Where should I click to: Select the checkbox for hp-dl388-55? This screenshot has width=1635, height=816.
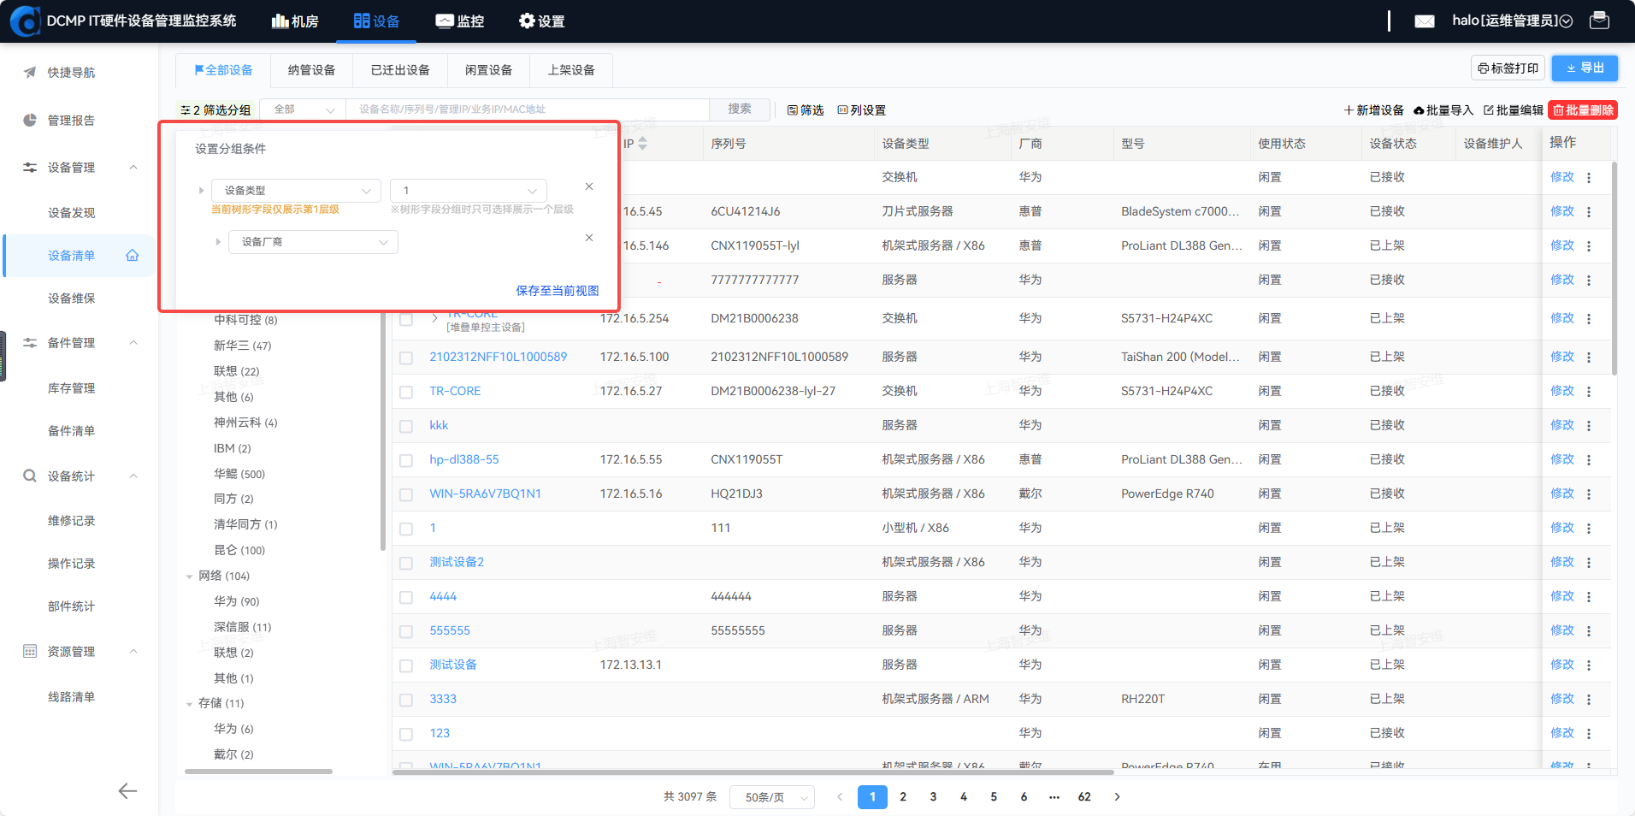click(406, 460)
